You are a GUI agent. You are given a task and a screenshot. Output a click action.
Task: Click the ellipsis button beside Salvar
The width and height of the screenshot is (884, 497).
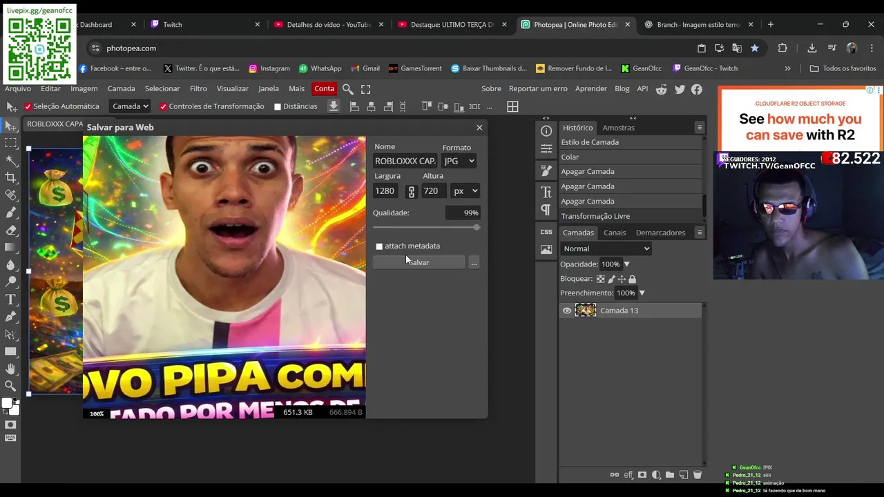474,262
